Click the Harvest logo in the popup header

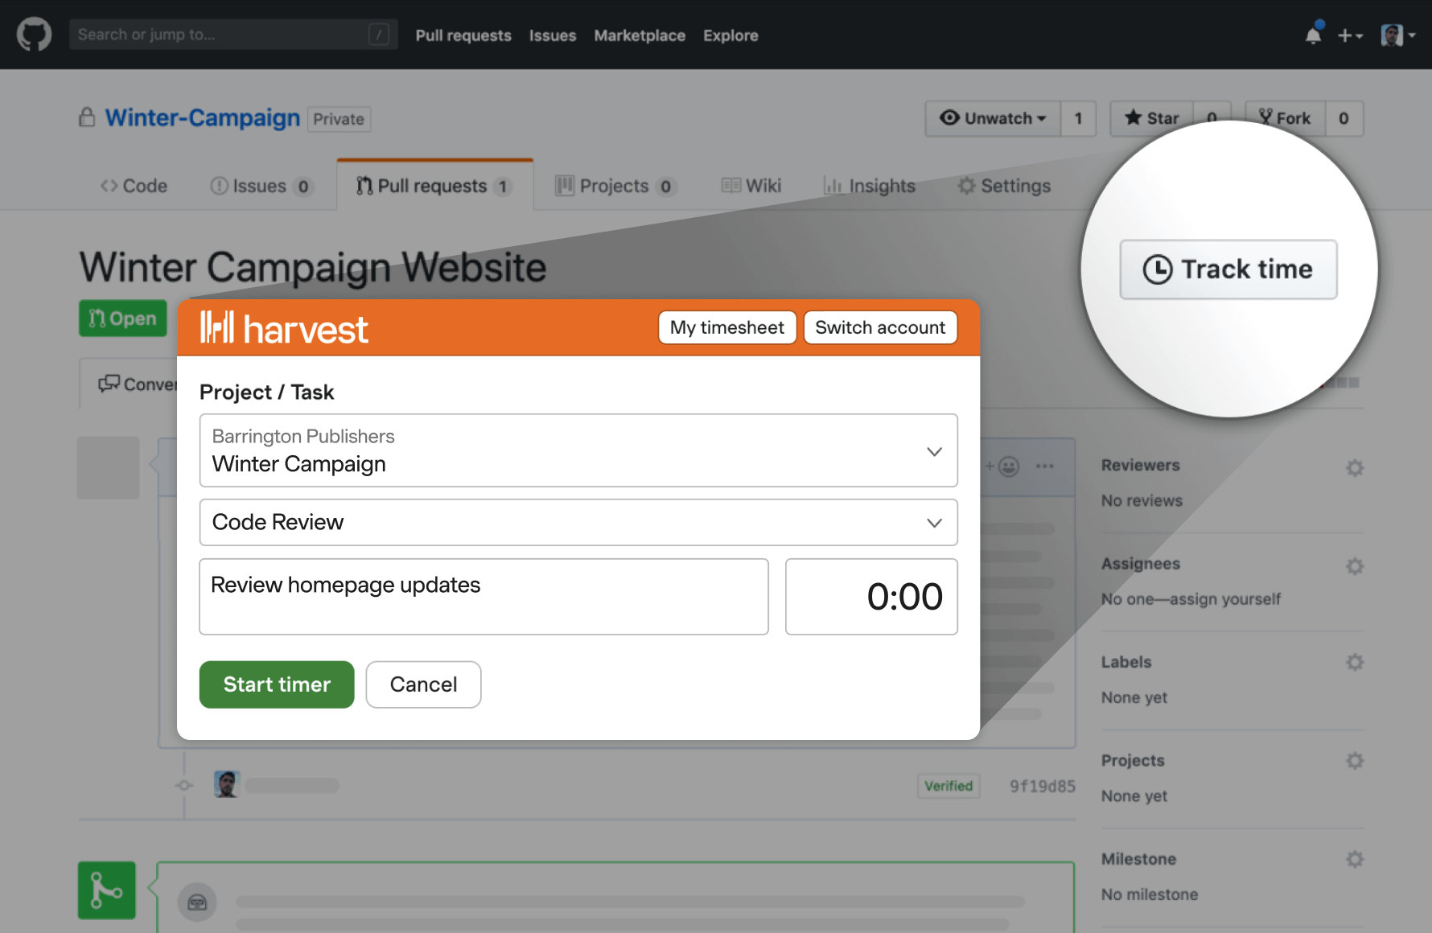tap(283, 327)
